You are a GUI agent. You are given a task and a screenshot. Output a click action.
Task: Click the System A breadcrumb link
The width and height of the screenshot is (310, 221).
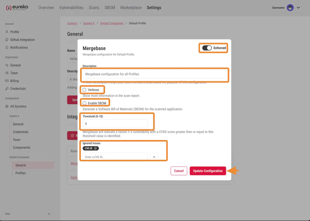pos(89,23)
